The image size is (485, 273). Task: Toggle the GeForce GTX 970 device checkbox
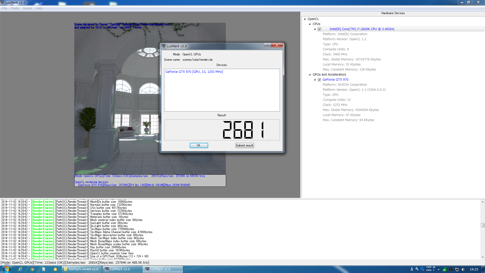tap(319, 80)
